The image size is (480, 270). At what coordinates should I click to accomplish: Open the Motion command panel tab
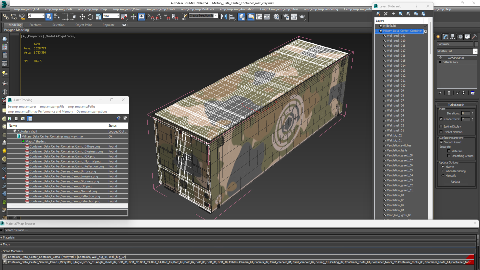click(460, 37)
